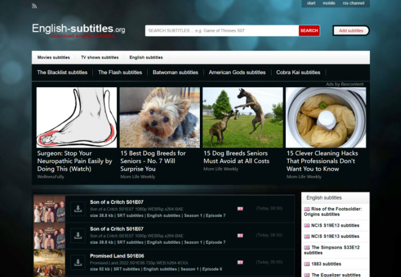The image size is (401, 277).
Task: Click '(Today, 05:50)' timestamp on Promised Land
Action: click(269, 262)
